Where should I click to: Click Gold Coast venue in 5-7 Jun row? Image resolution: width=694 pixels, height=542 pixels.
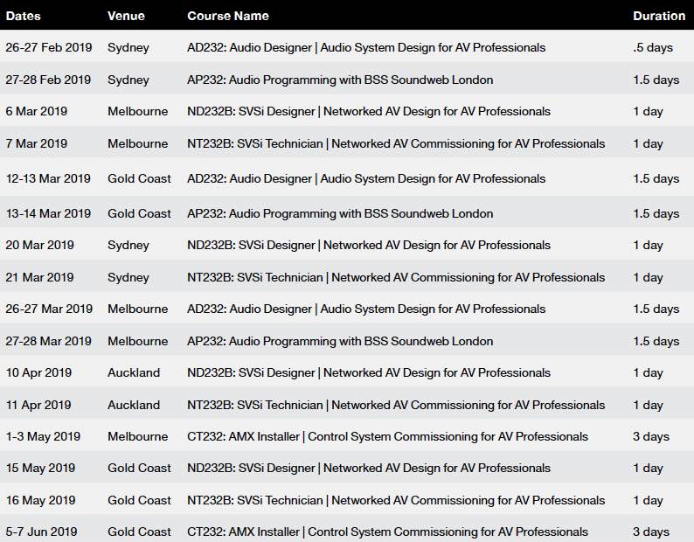139,532
